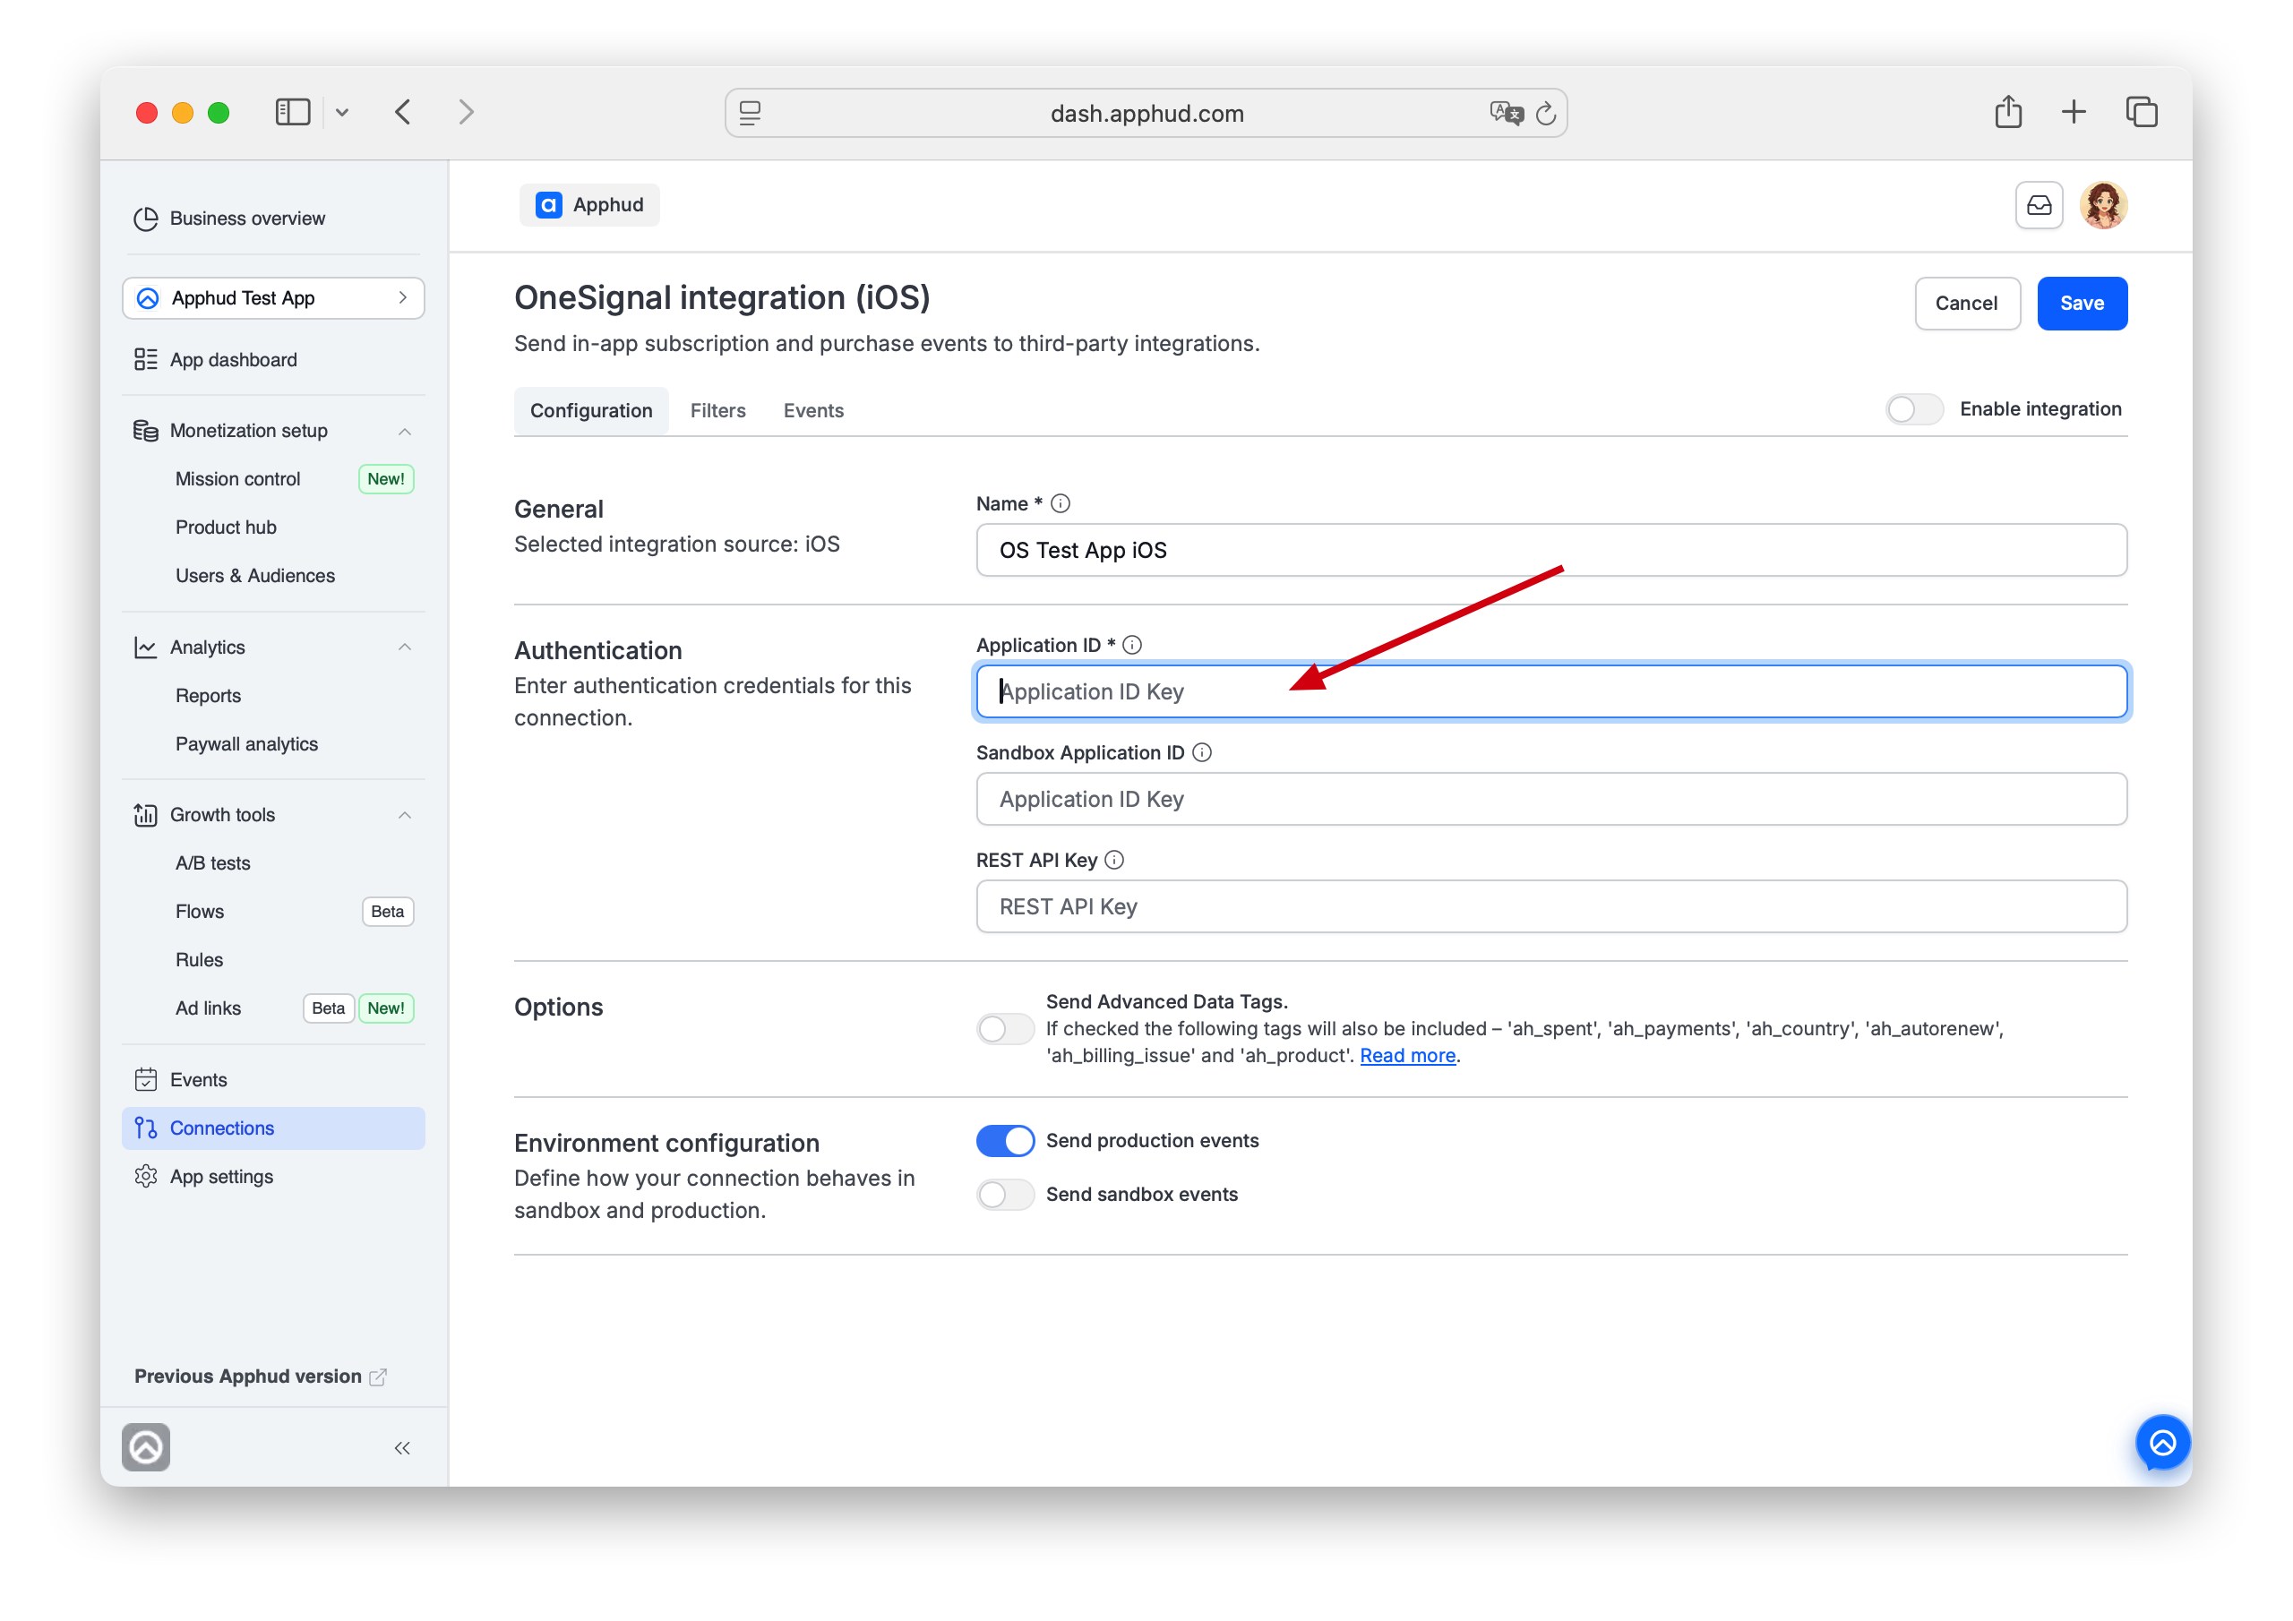Show info tooltip for REST API Key
This screenshot has height=1621, width=2293.
click(1114, 860)
